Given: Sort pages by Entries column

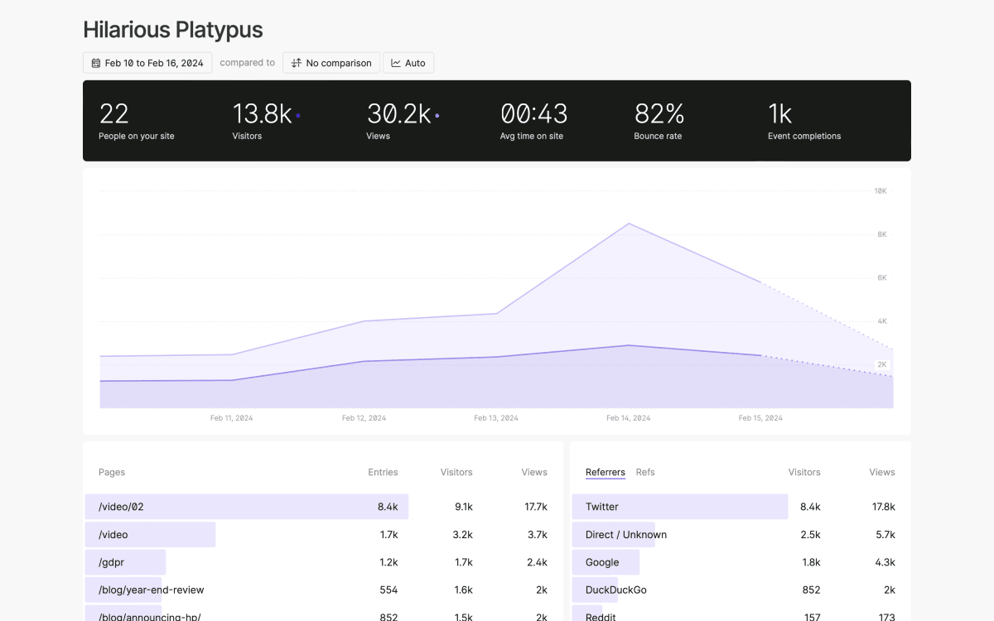Looking at the screenshot, I should tap(383, 472).
